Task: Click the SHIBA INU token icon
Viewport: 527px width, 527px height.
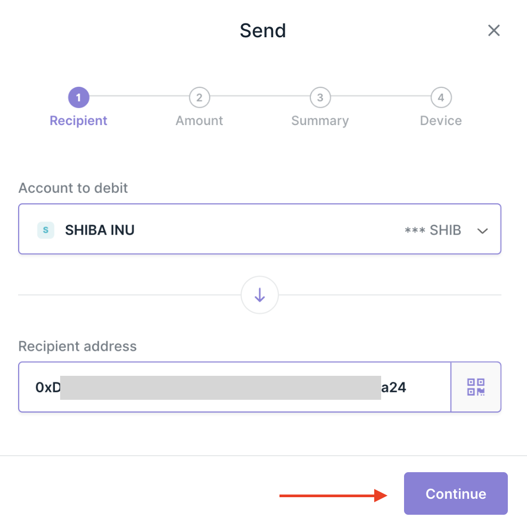Action: tap(46, 230)
